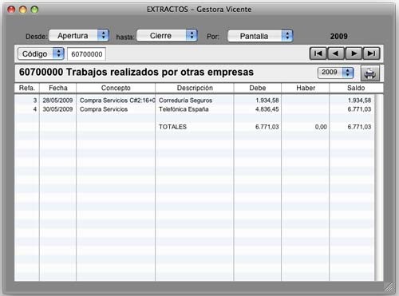This screenshot has width=399, height=296.
Task: Click the Haber column header
Action: click(x=306, y=88)
